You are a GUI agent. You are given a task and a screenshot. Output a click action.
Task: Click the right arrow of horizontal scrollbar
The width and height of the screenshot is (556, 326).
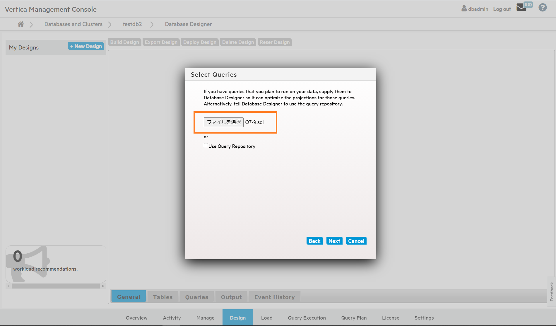pos(103,286)
